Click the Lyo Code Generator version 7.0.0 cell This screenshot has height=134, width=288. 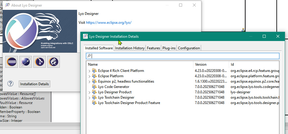(209, 87)
